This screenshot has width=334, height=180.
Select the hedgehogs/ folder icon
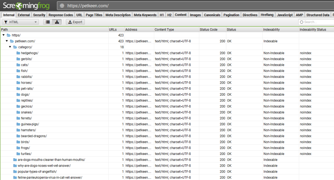click(18, 53)
